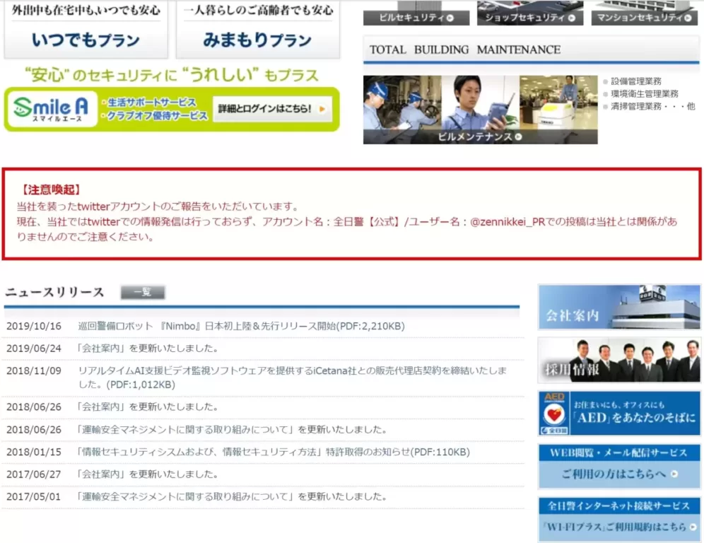Click the 採用情報 recruitment banner
704x543 pixels.
tap(618, 360)
